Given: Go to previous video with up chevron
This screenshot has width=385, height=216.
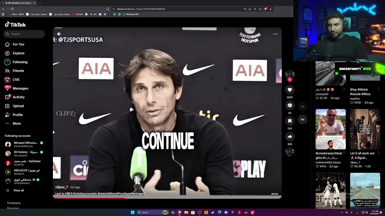Looking at the screenshot, I should (303, 106).
